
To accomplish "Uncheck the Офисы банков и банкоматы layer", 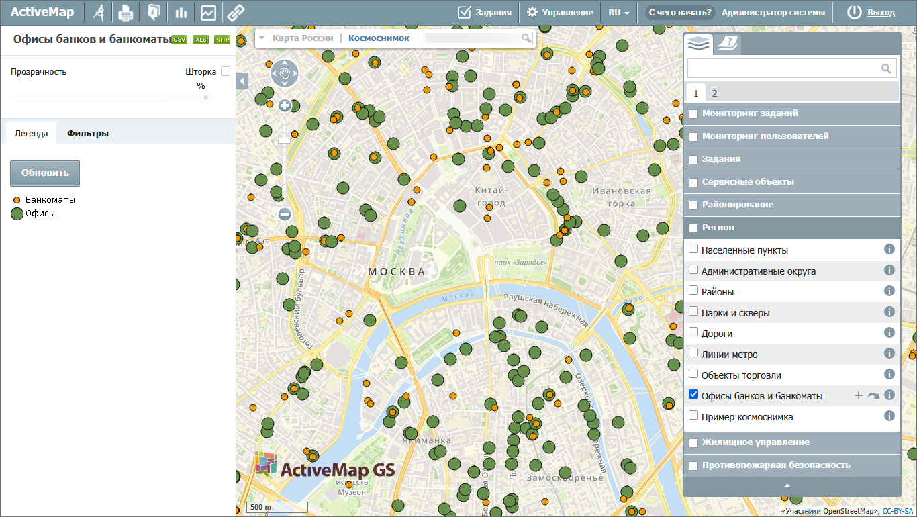I will 693,395.
